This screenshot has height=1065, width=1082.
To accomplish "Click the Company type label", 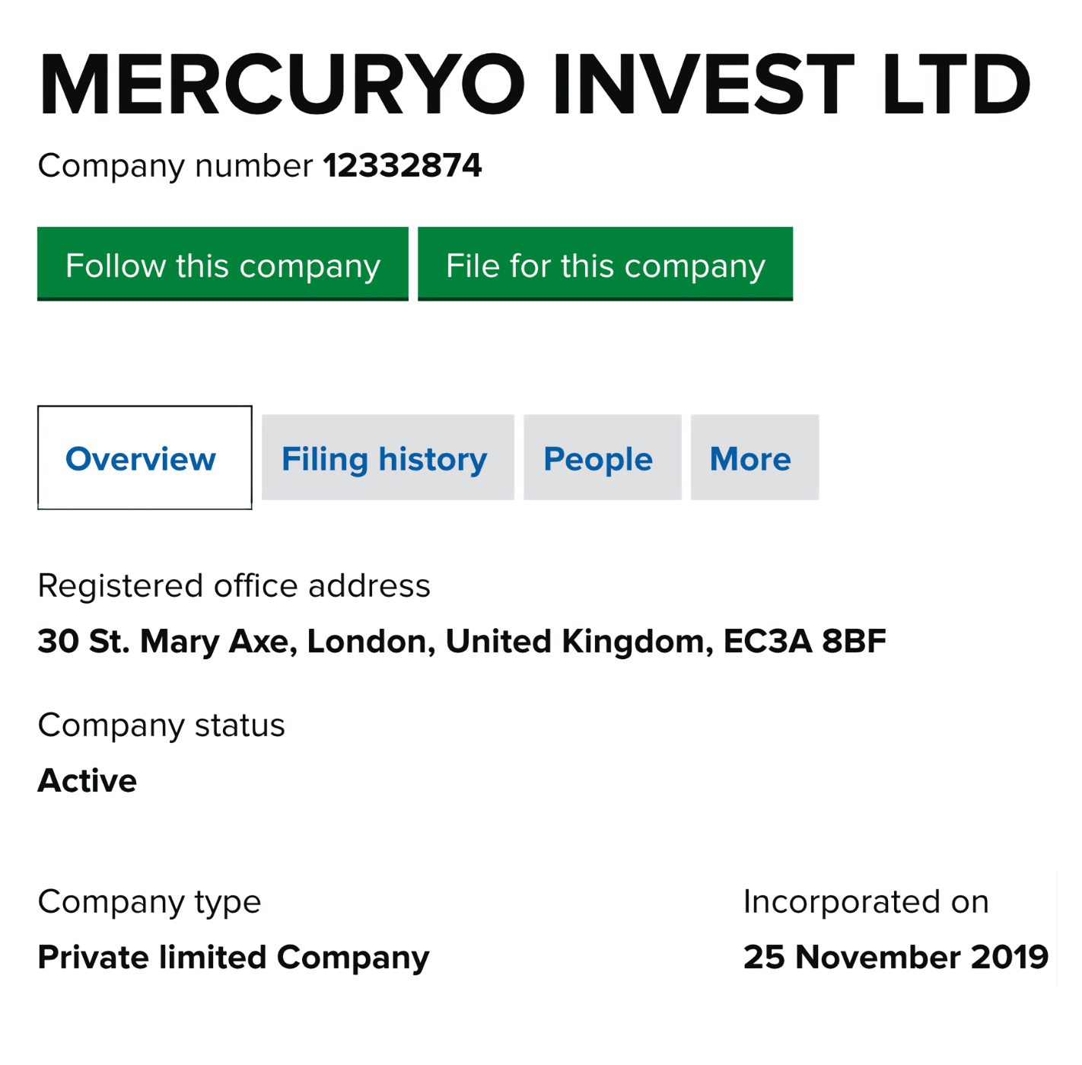I will tap(149, 902).
